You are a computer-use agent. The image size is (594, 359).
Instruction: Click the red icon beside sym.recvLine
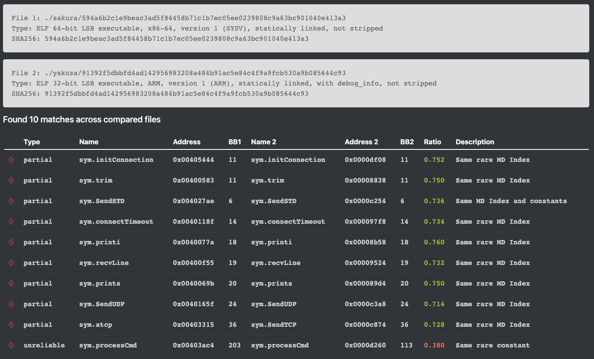(11, 263)
